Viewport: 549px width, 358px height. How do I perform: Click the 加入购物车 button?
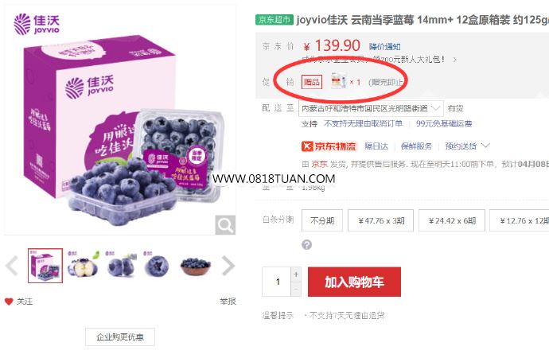pyautogui.click(x=354, y=282)
